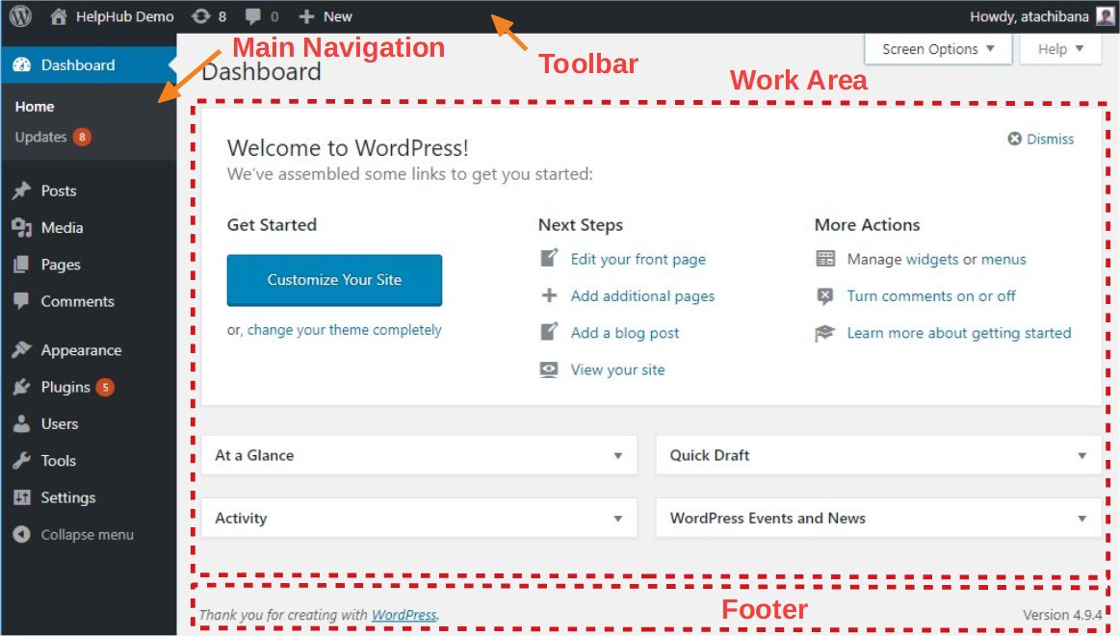This screenshot has height=636, width=1120.
Task: Open Media via its sidebar icon
Action: point(21,228)
